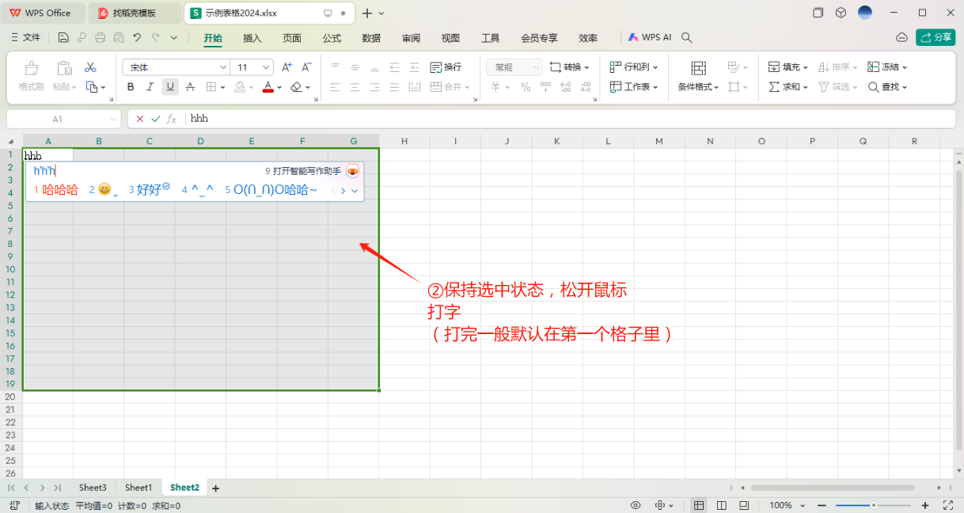Click the decrease font size icon

pos(306,67)
